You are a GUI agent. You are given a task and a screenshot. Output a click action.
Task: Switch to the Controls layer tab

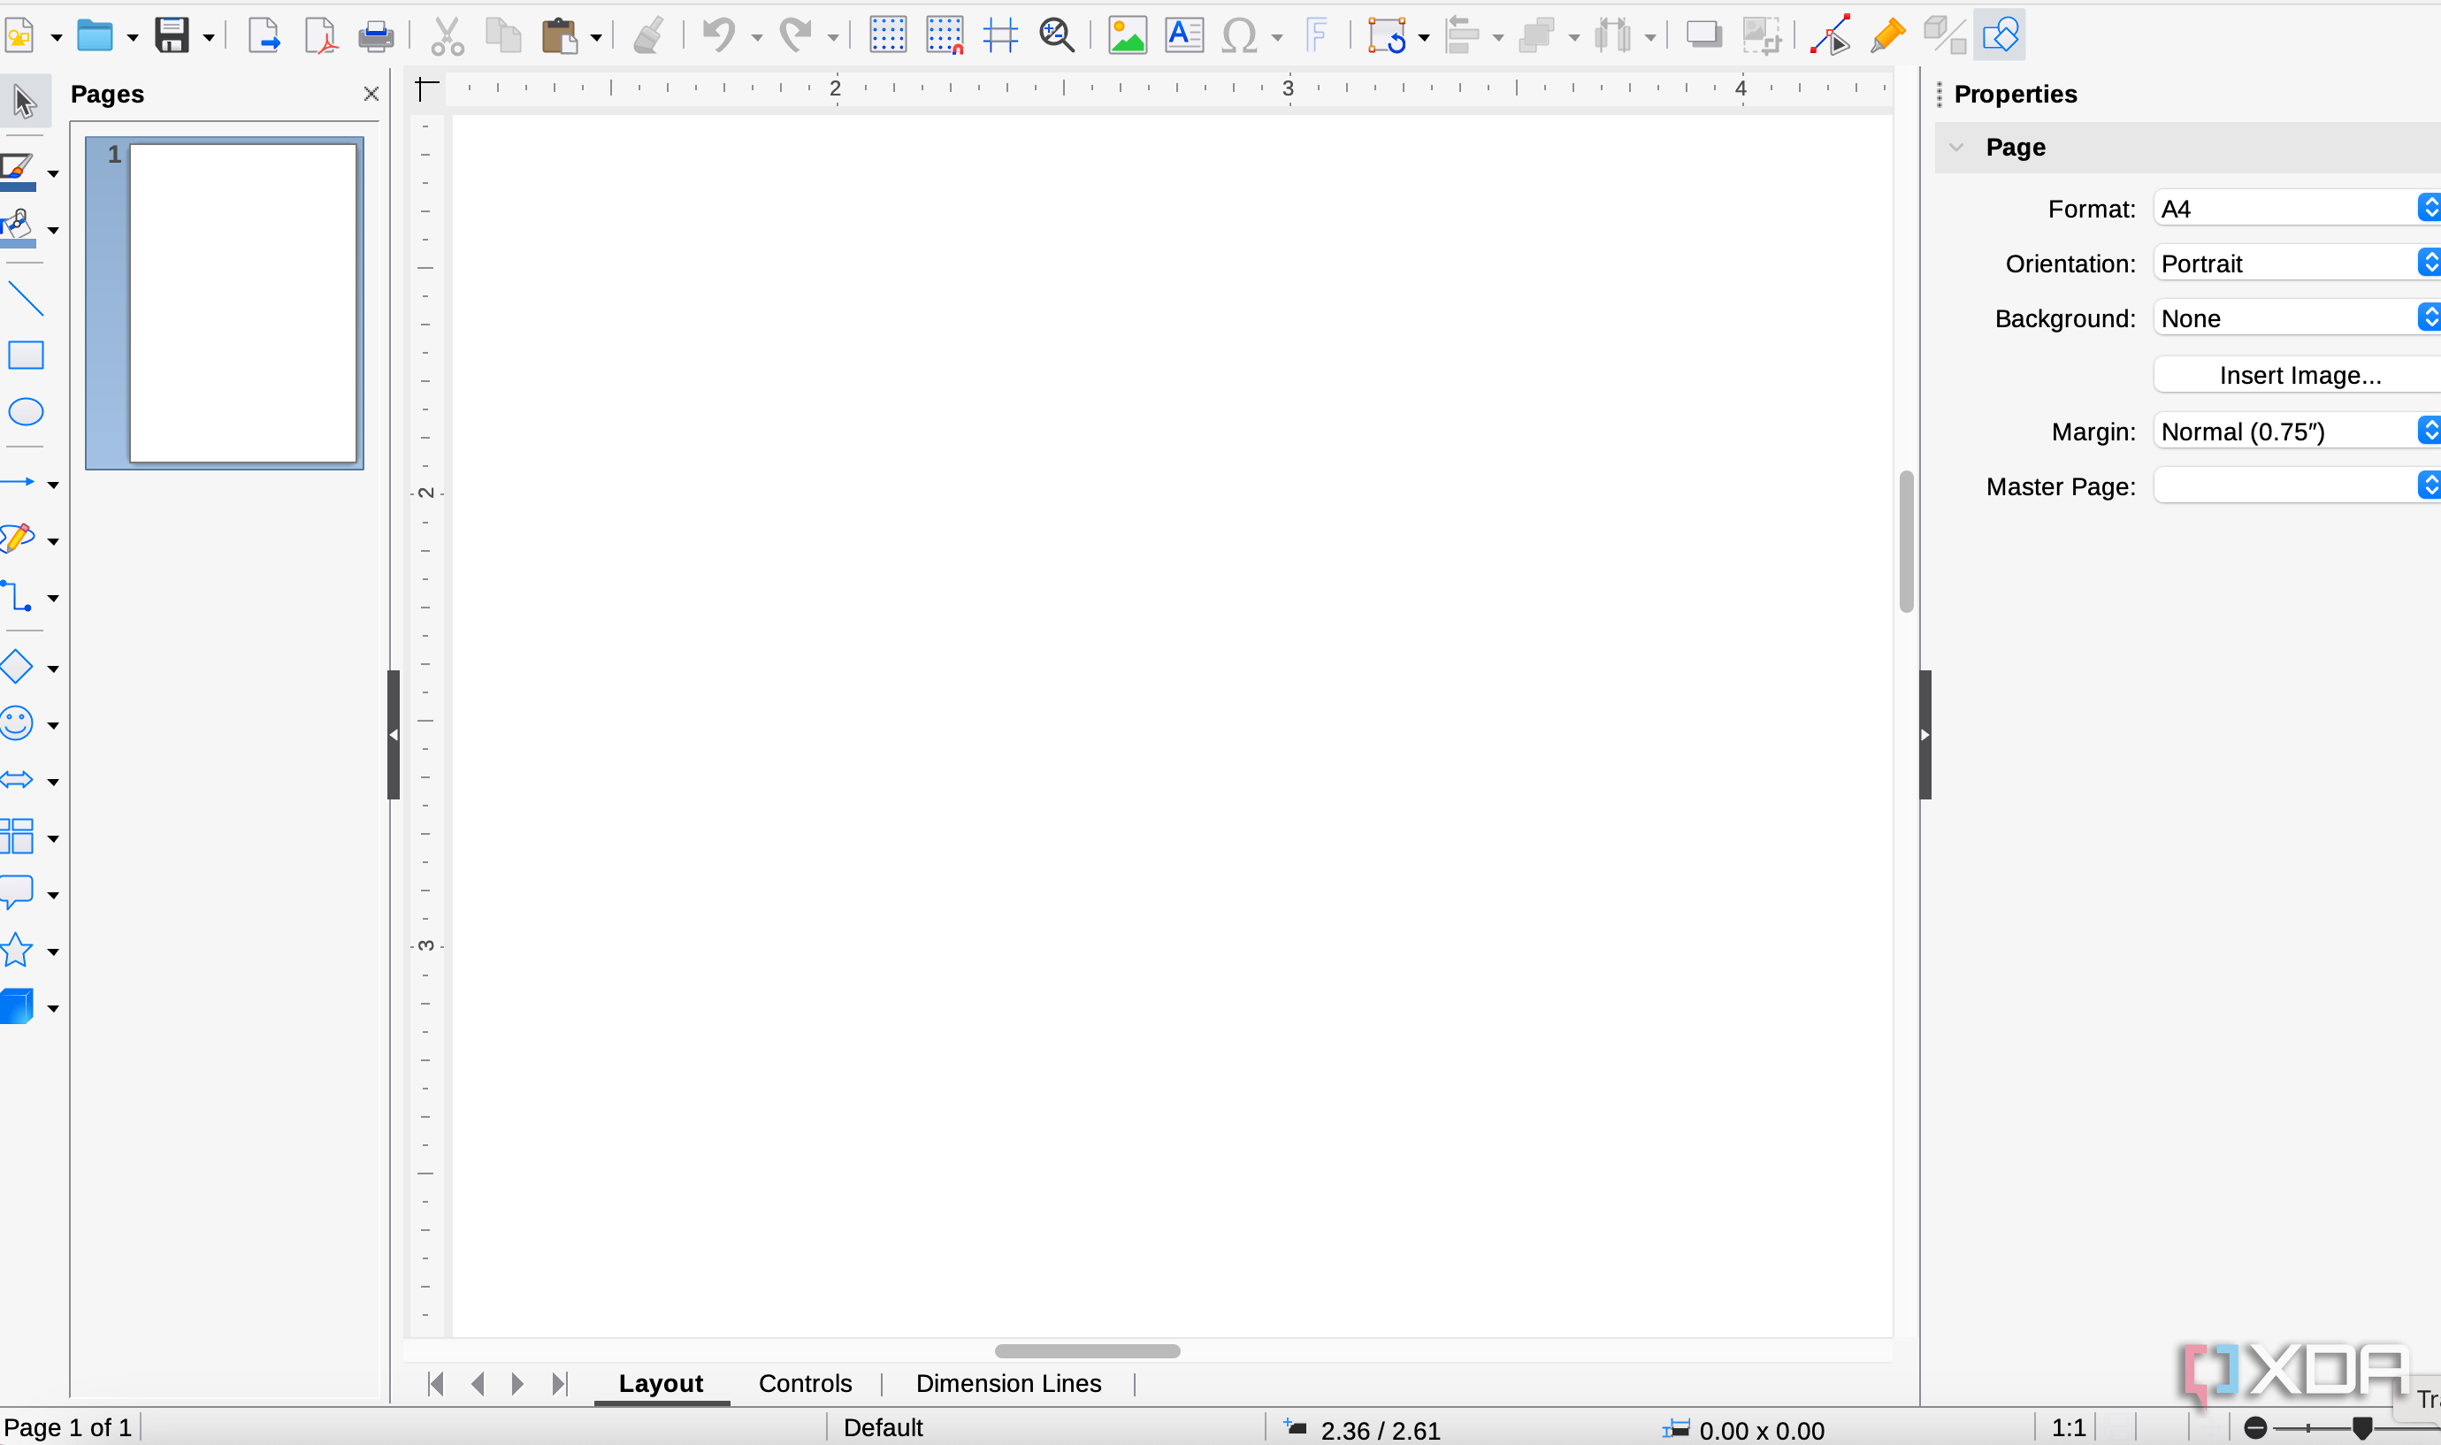805,1383
